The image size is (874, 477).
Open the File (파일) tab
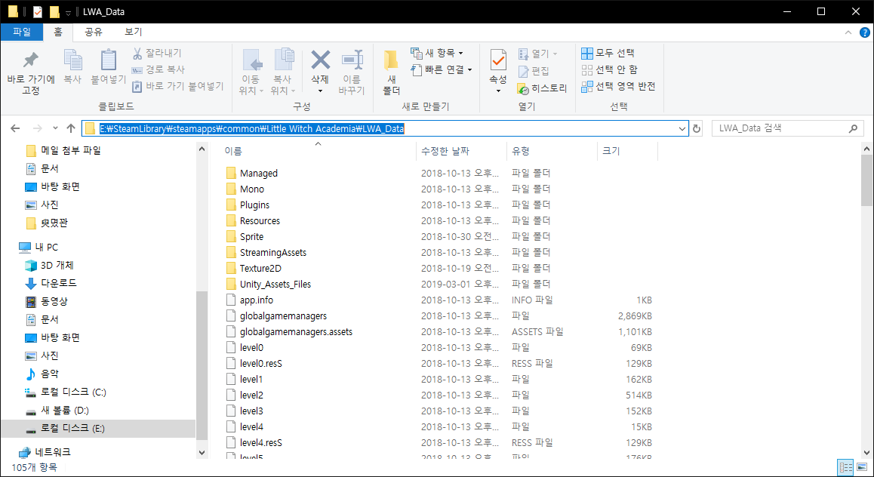pos(22,32)
